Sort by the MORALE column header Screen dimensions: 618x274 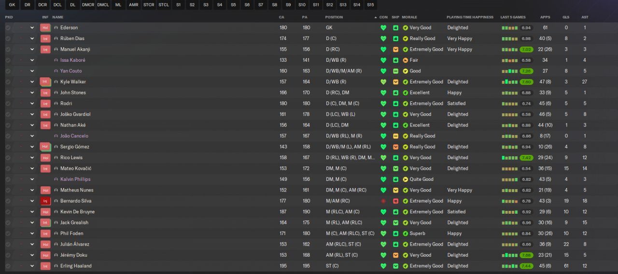point(409,17)
